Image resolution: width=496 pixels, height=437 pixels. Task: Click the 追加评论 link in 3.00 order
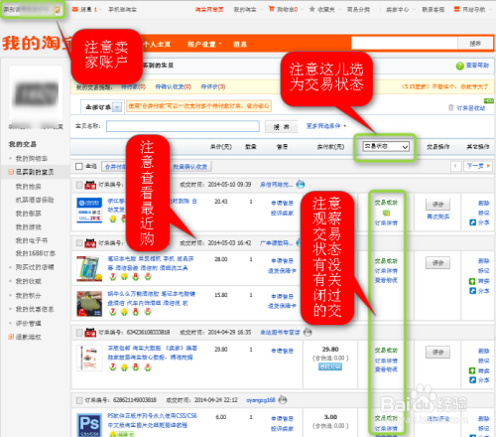coord(437,419)
